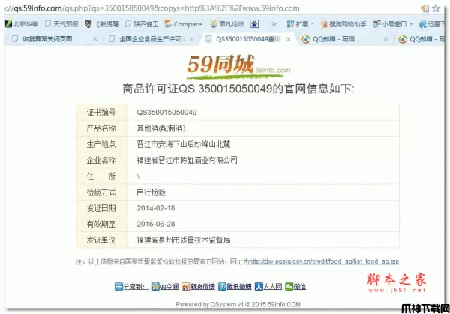Share to 人人网

[268, 286]
